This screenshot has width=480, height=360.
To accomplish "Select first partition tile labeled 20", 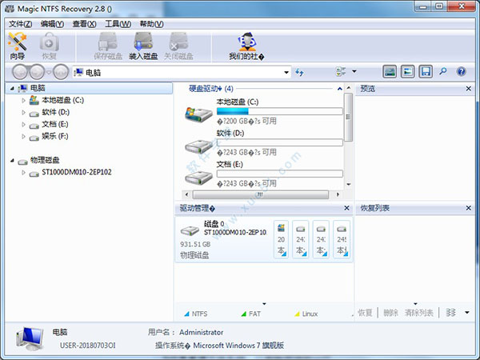I will click(281, 239).
